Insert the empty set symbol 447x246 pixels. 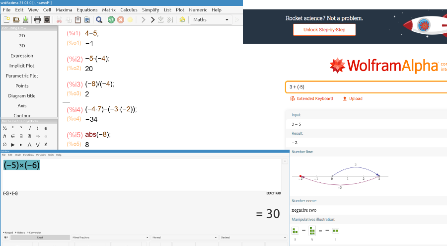[4, 145]
